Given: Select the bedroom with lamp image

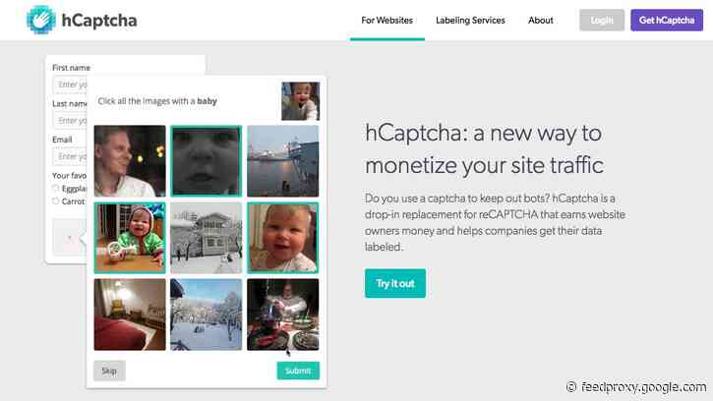Looking at the screenshot, I should pos(130,315).
